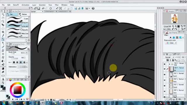Image resolution: width=187 pixels, height=105 pixels.
Task: Select the Turnip pen brush
Action: [x=18, y=26]
